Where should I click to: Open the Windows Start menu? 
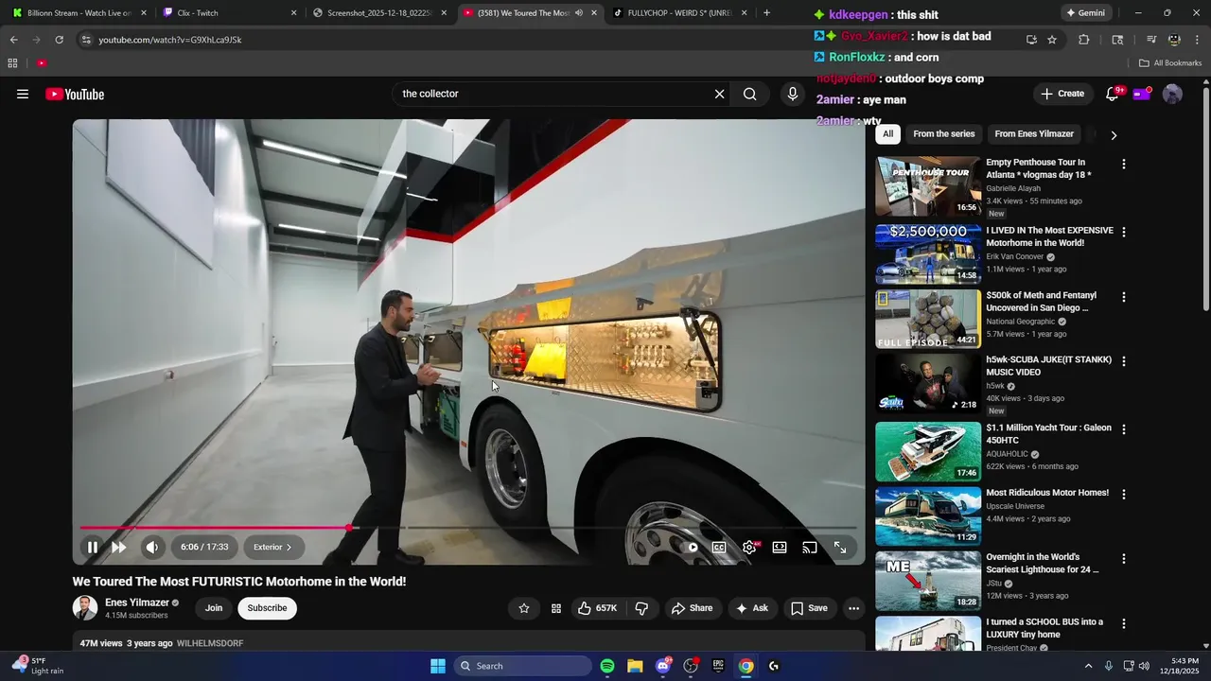click(x=438, y=666)
